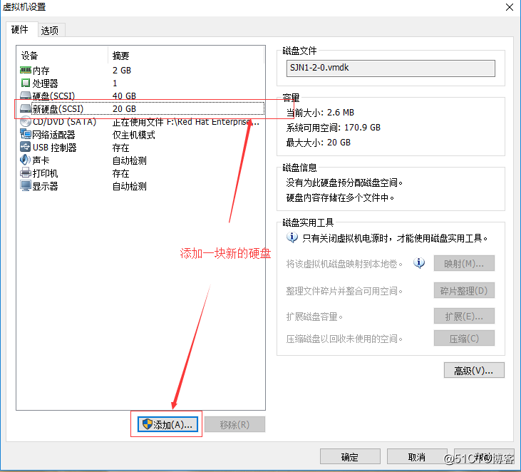521x472 pixels.
Task: Select the 内存 row label
Action: coord(41,71)
